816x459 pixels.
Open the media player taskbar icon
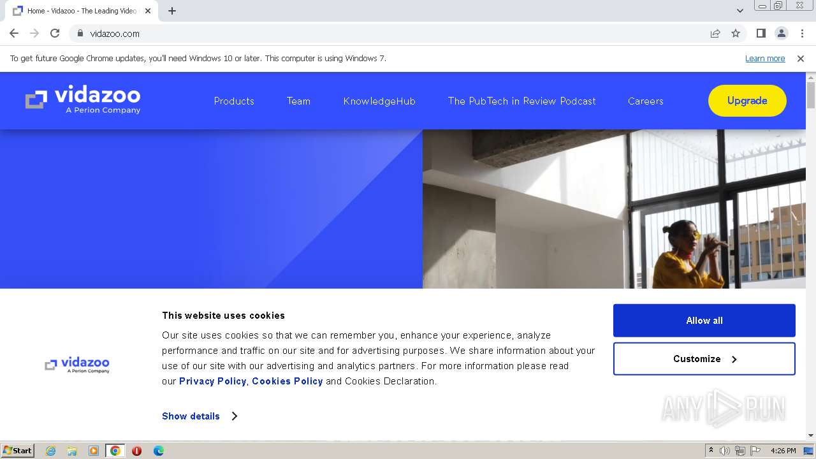94,451
